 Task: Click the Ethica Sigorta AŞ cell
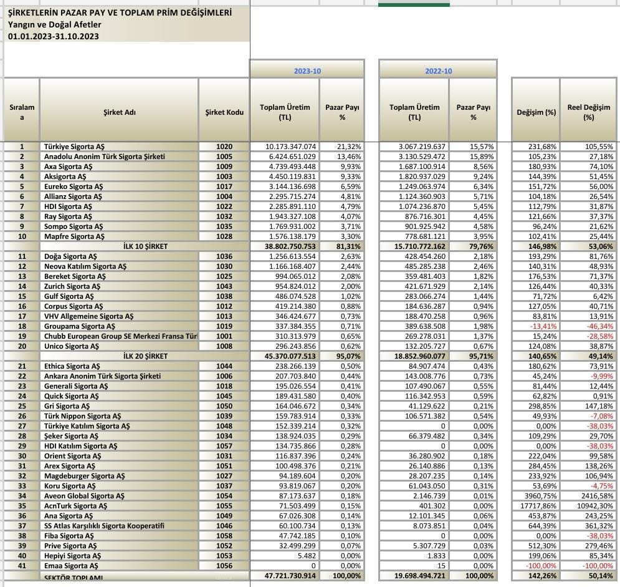click(x=119, y=366)
